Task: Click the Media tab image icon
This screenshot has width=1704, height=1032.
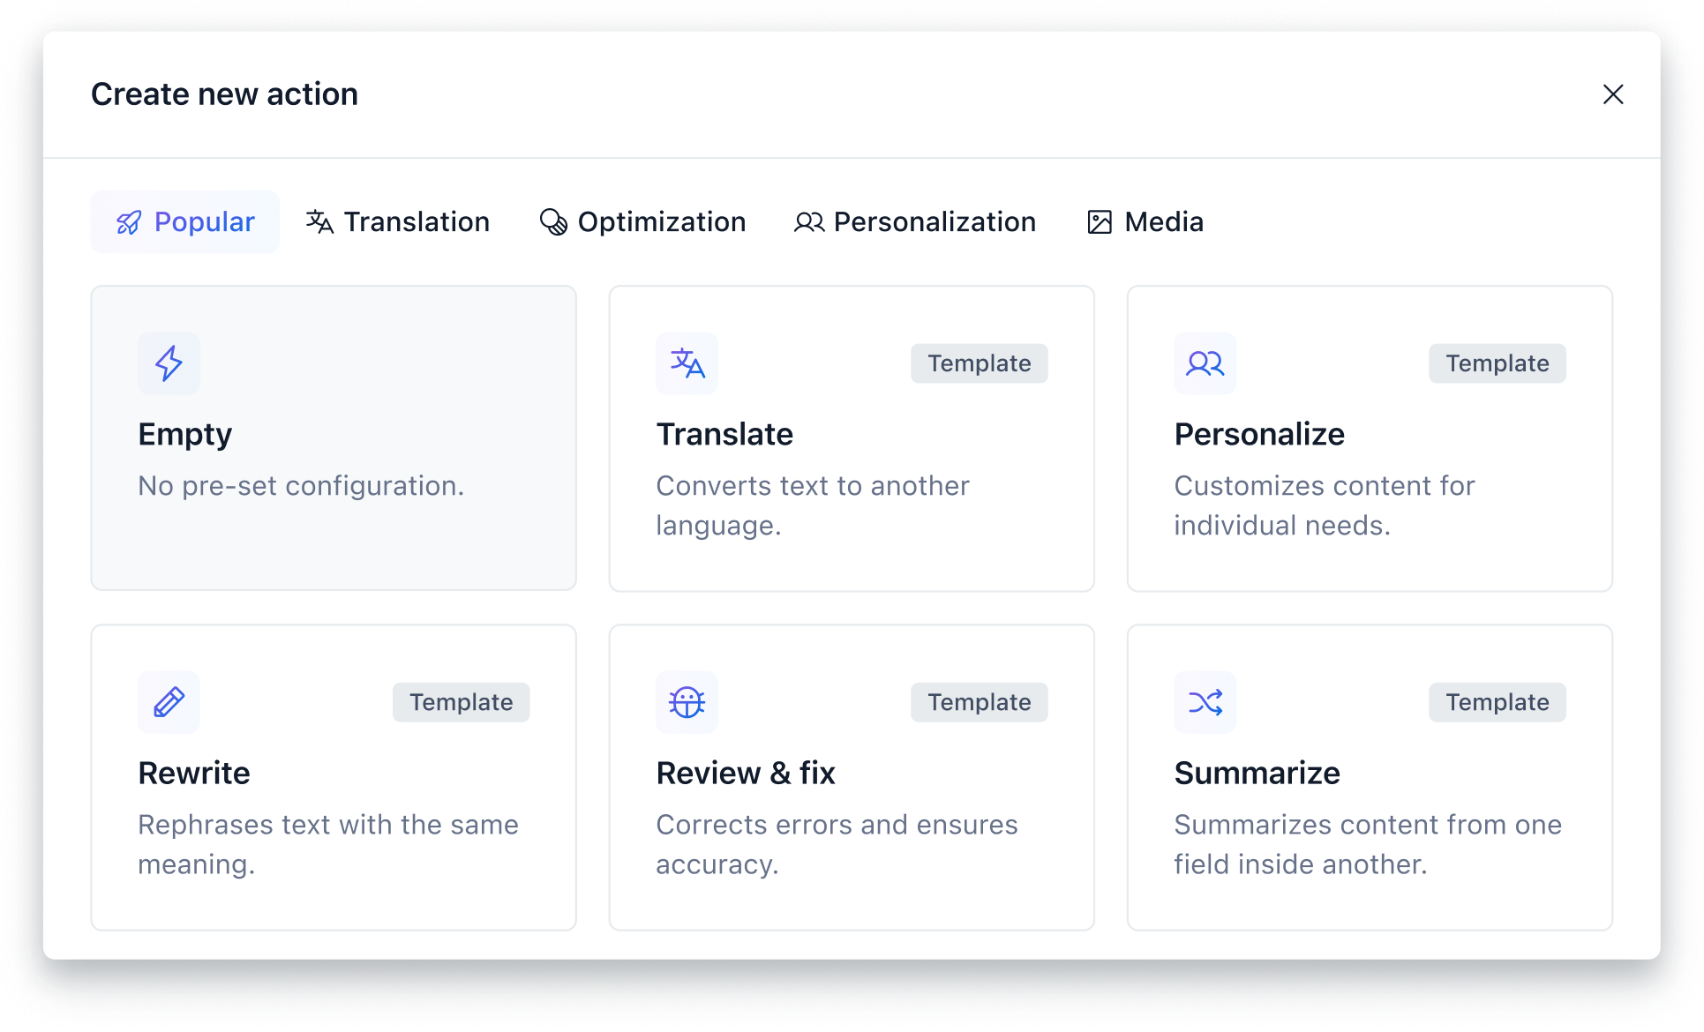Action: (1100, 222)
